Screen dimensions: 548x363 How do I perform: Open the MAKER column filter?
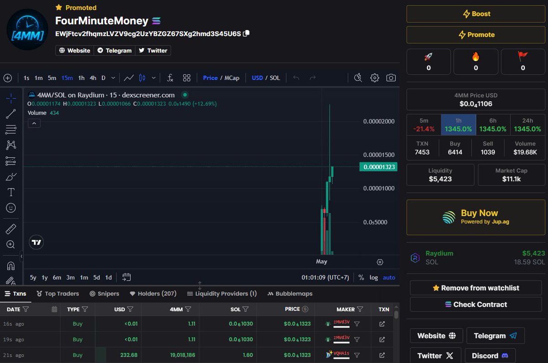pos(360,309)
